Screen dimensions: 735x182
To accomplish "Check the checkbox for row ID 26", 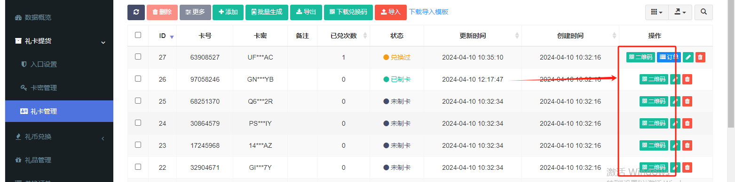I will (x=138, y=78).
